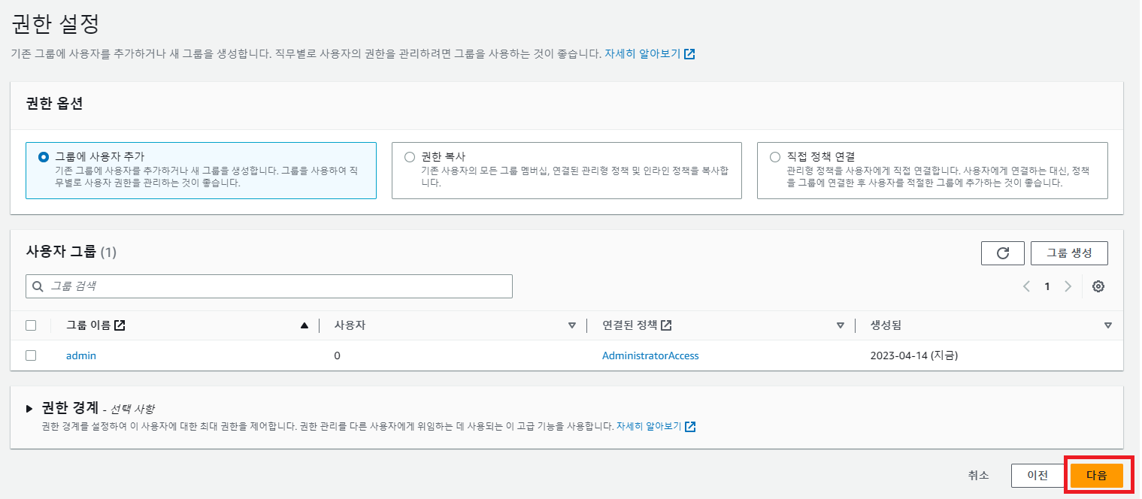This screenshot has width=1142, height=499.
Task: Click the user count 0 in admin row
Action: (x=338, y=355)
